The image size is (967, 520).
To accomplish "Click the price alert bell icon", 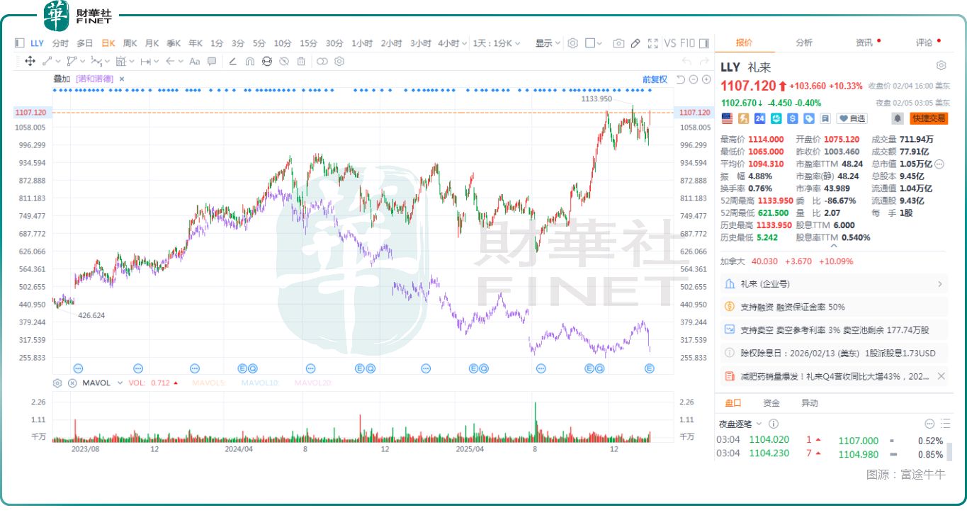I will (898, 119).
